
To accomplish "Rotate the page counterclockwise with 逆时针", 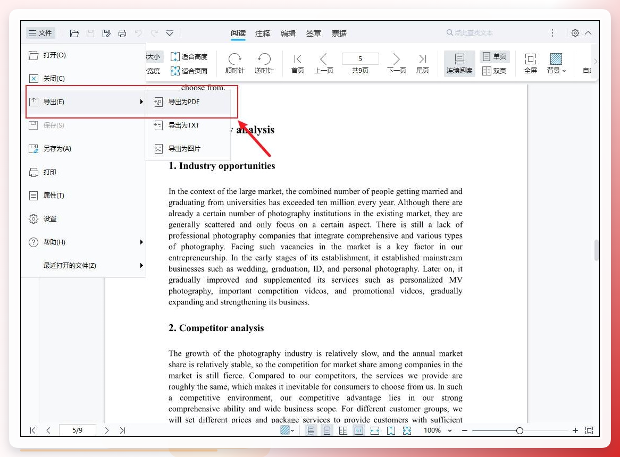I will pyautogui.click(x=264, y=63).
